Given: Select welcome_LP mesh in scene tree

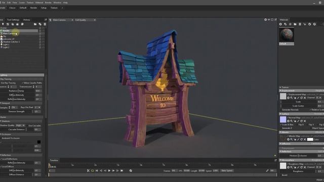Looking at the screenshot, I should (9, 39).
